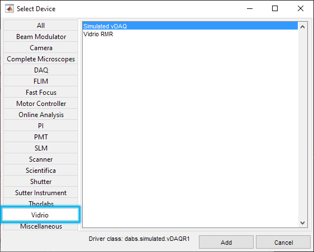The image size is (314, 252).
Task: Show Scanner devices
Action: (41, 159)
